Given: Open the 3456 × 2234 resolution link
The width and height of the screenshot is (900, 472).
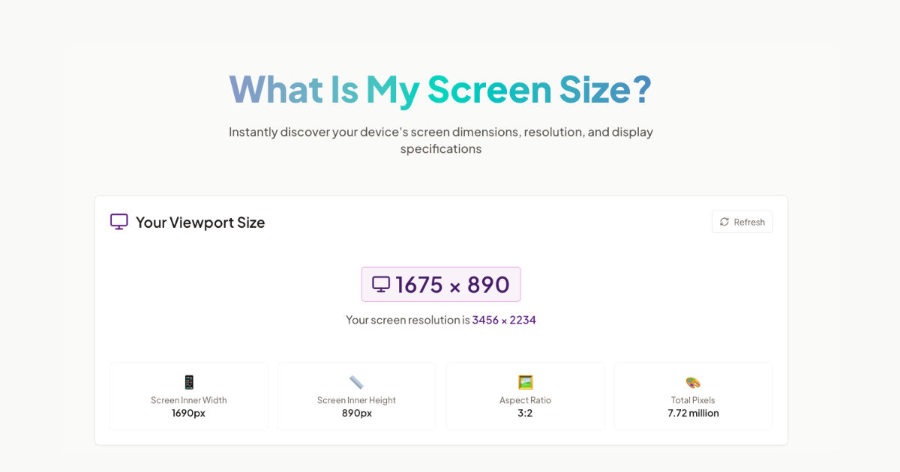Looking at the screenshot, I should [x=503, y=319].
